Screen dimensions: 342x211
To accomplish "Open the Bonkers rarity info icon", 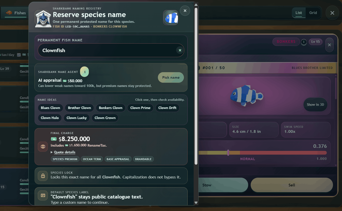I will pos(304,42).
